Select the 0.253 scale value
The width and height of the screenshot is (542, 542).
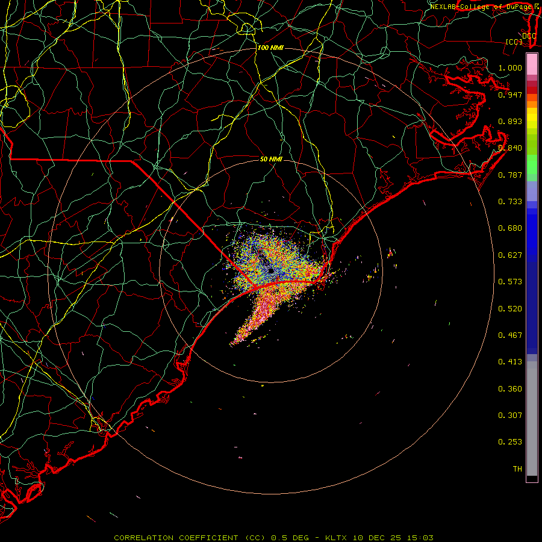510,442
